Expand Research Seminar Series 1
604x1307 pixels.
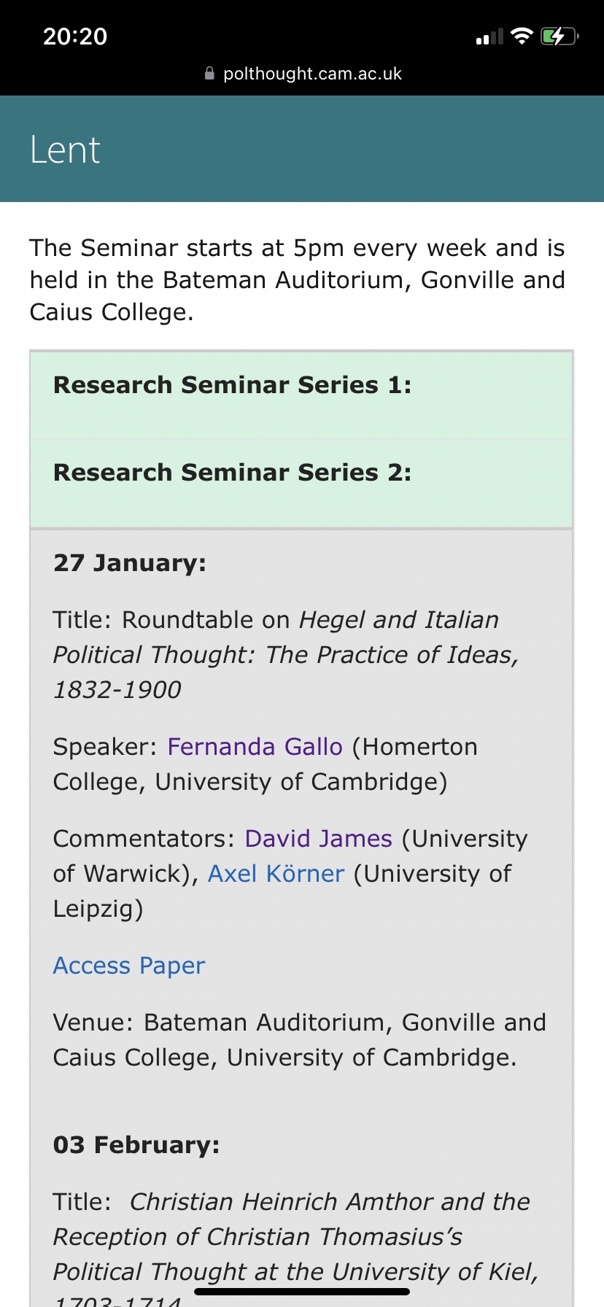(x=232, y=385)
